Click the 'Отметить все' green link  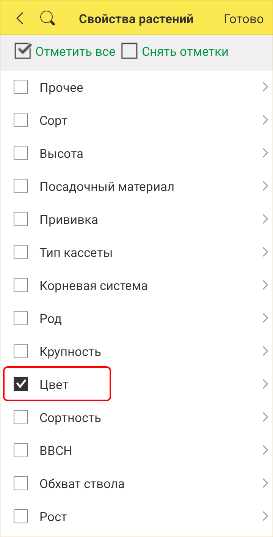click(x=75, y=52)
